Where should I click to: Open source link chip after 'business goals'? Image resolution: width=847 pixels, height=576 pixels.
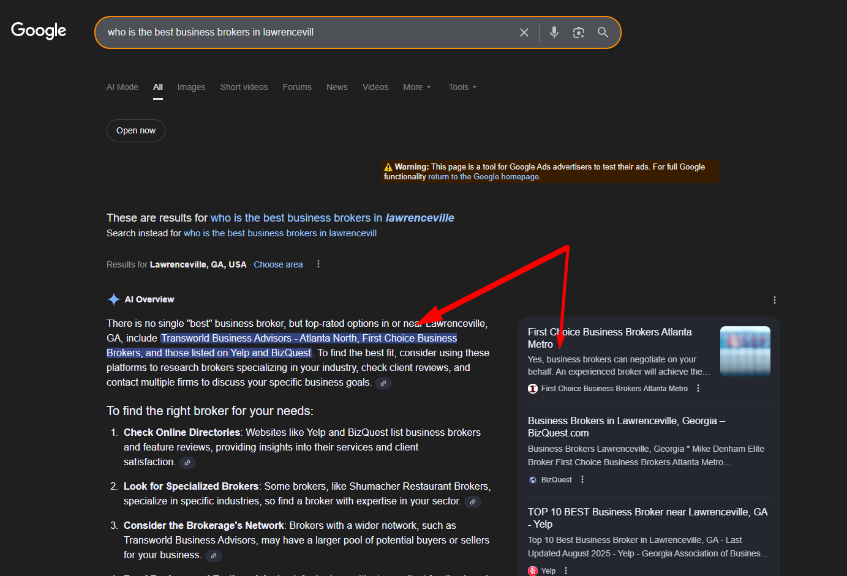coord(383,383)
